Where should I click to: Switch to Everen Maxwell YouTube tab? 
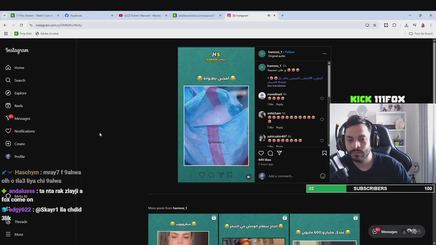coord(142,15)
